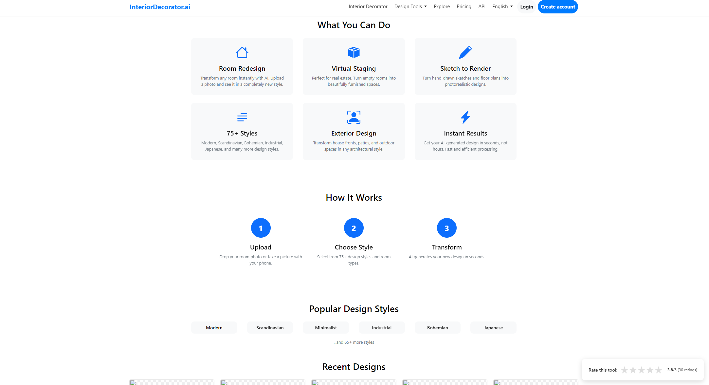Open the InteriorDecorator.ai home logo

(160, 7)
